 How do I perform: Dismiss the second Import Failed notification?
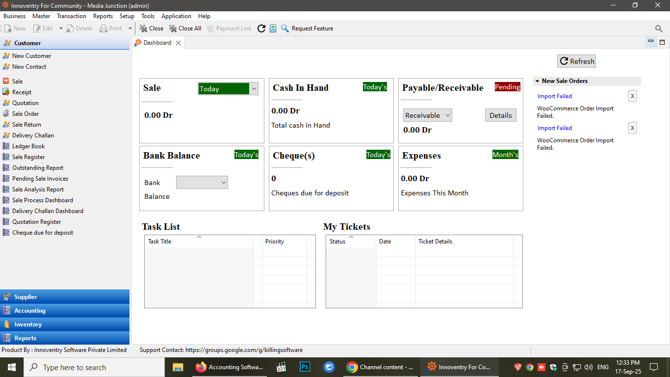pos(632,128)
